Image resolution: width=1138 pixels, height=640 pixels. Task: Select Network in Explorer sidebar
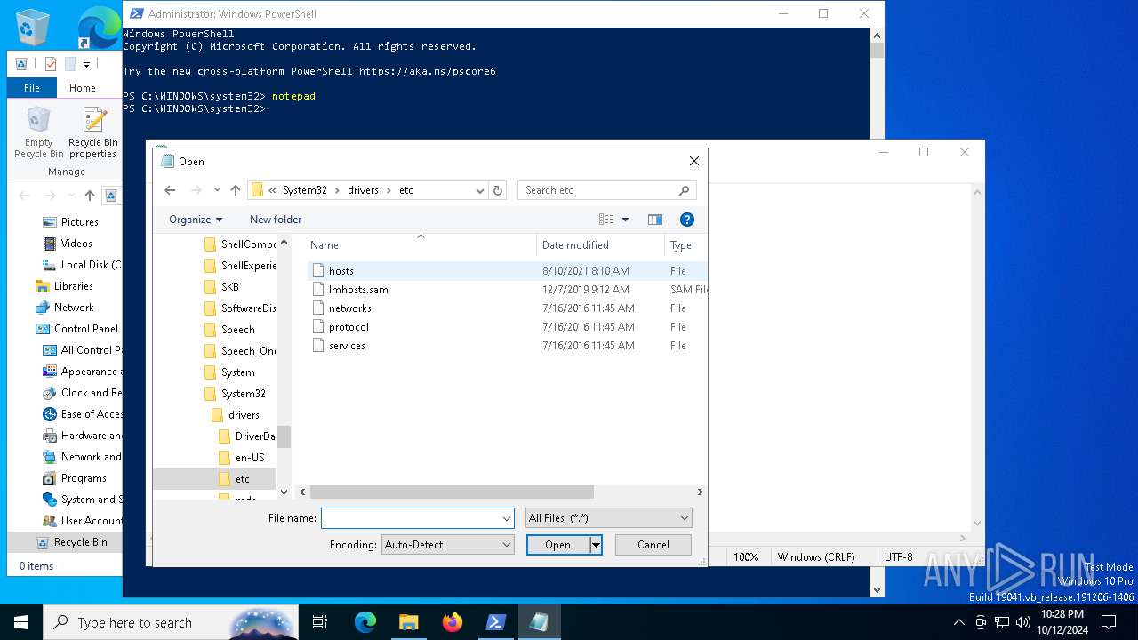(x=74, y=308)
